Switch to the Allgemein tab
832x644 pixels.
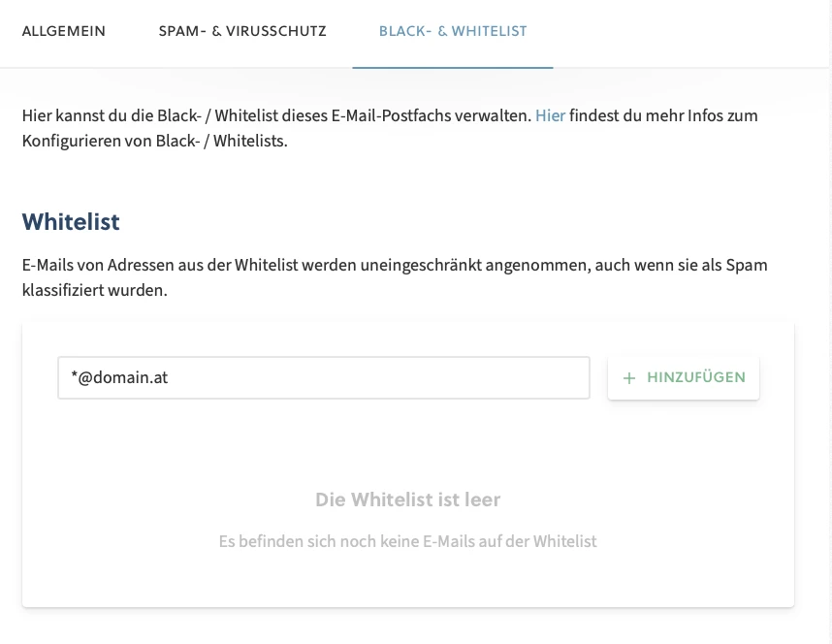(64, 31)
